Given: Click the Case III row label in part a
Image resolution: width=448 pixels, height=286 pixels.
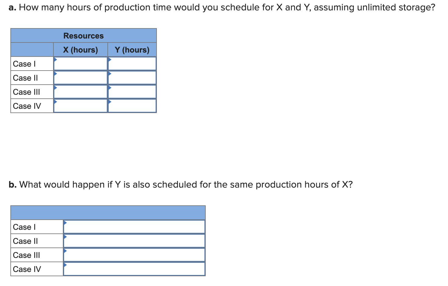Looking at the screenshot, I should coord(26,92).
